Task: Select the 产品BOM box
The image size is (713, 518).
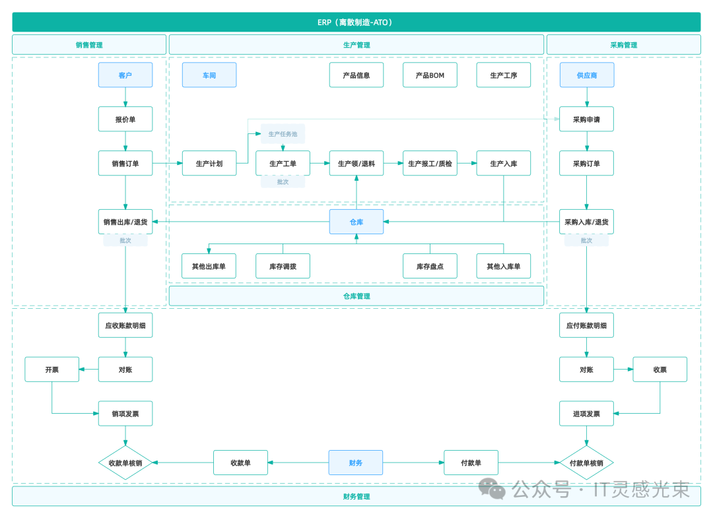Action: pos(430,75)
